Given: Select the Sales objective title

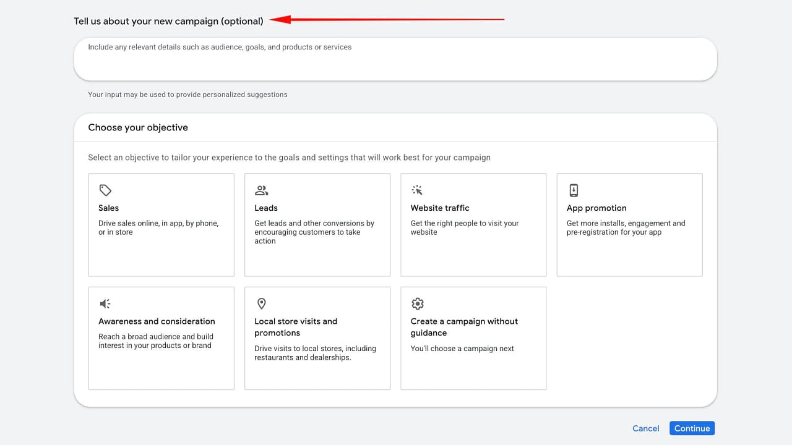Looking at the screenshot, I should pos(108,208).
